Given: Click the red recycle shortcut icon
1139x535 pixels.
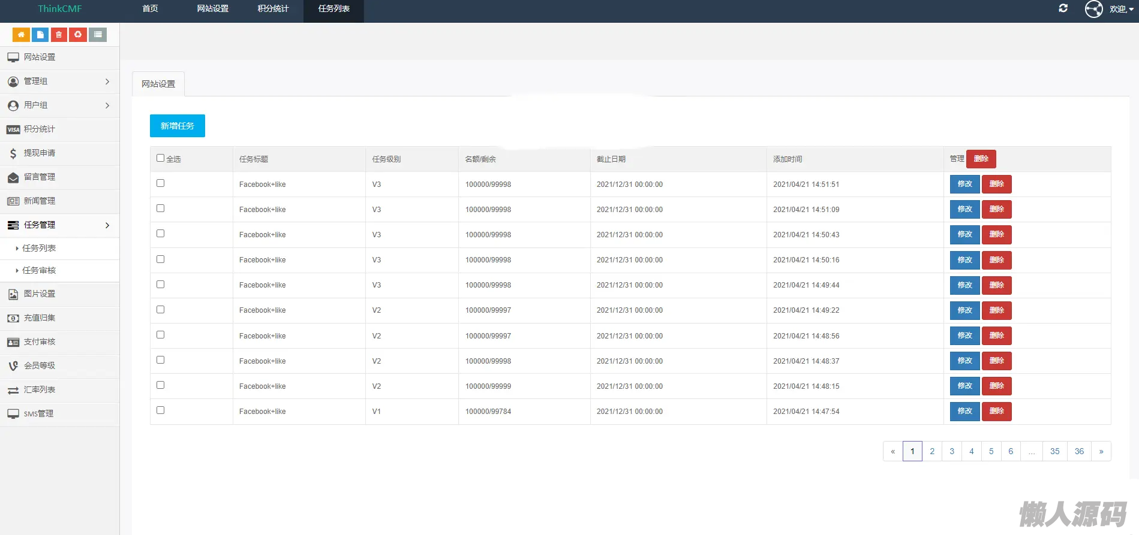Looking at the screenshot, I should [78, 35].
